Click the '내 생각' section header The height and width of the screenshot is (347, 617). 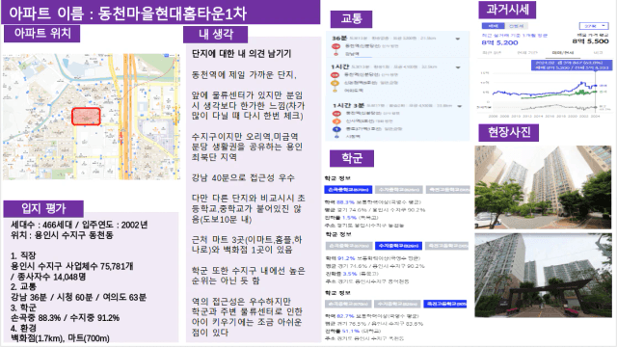click(x=216, y=35)
